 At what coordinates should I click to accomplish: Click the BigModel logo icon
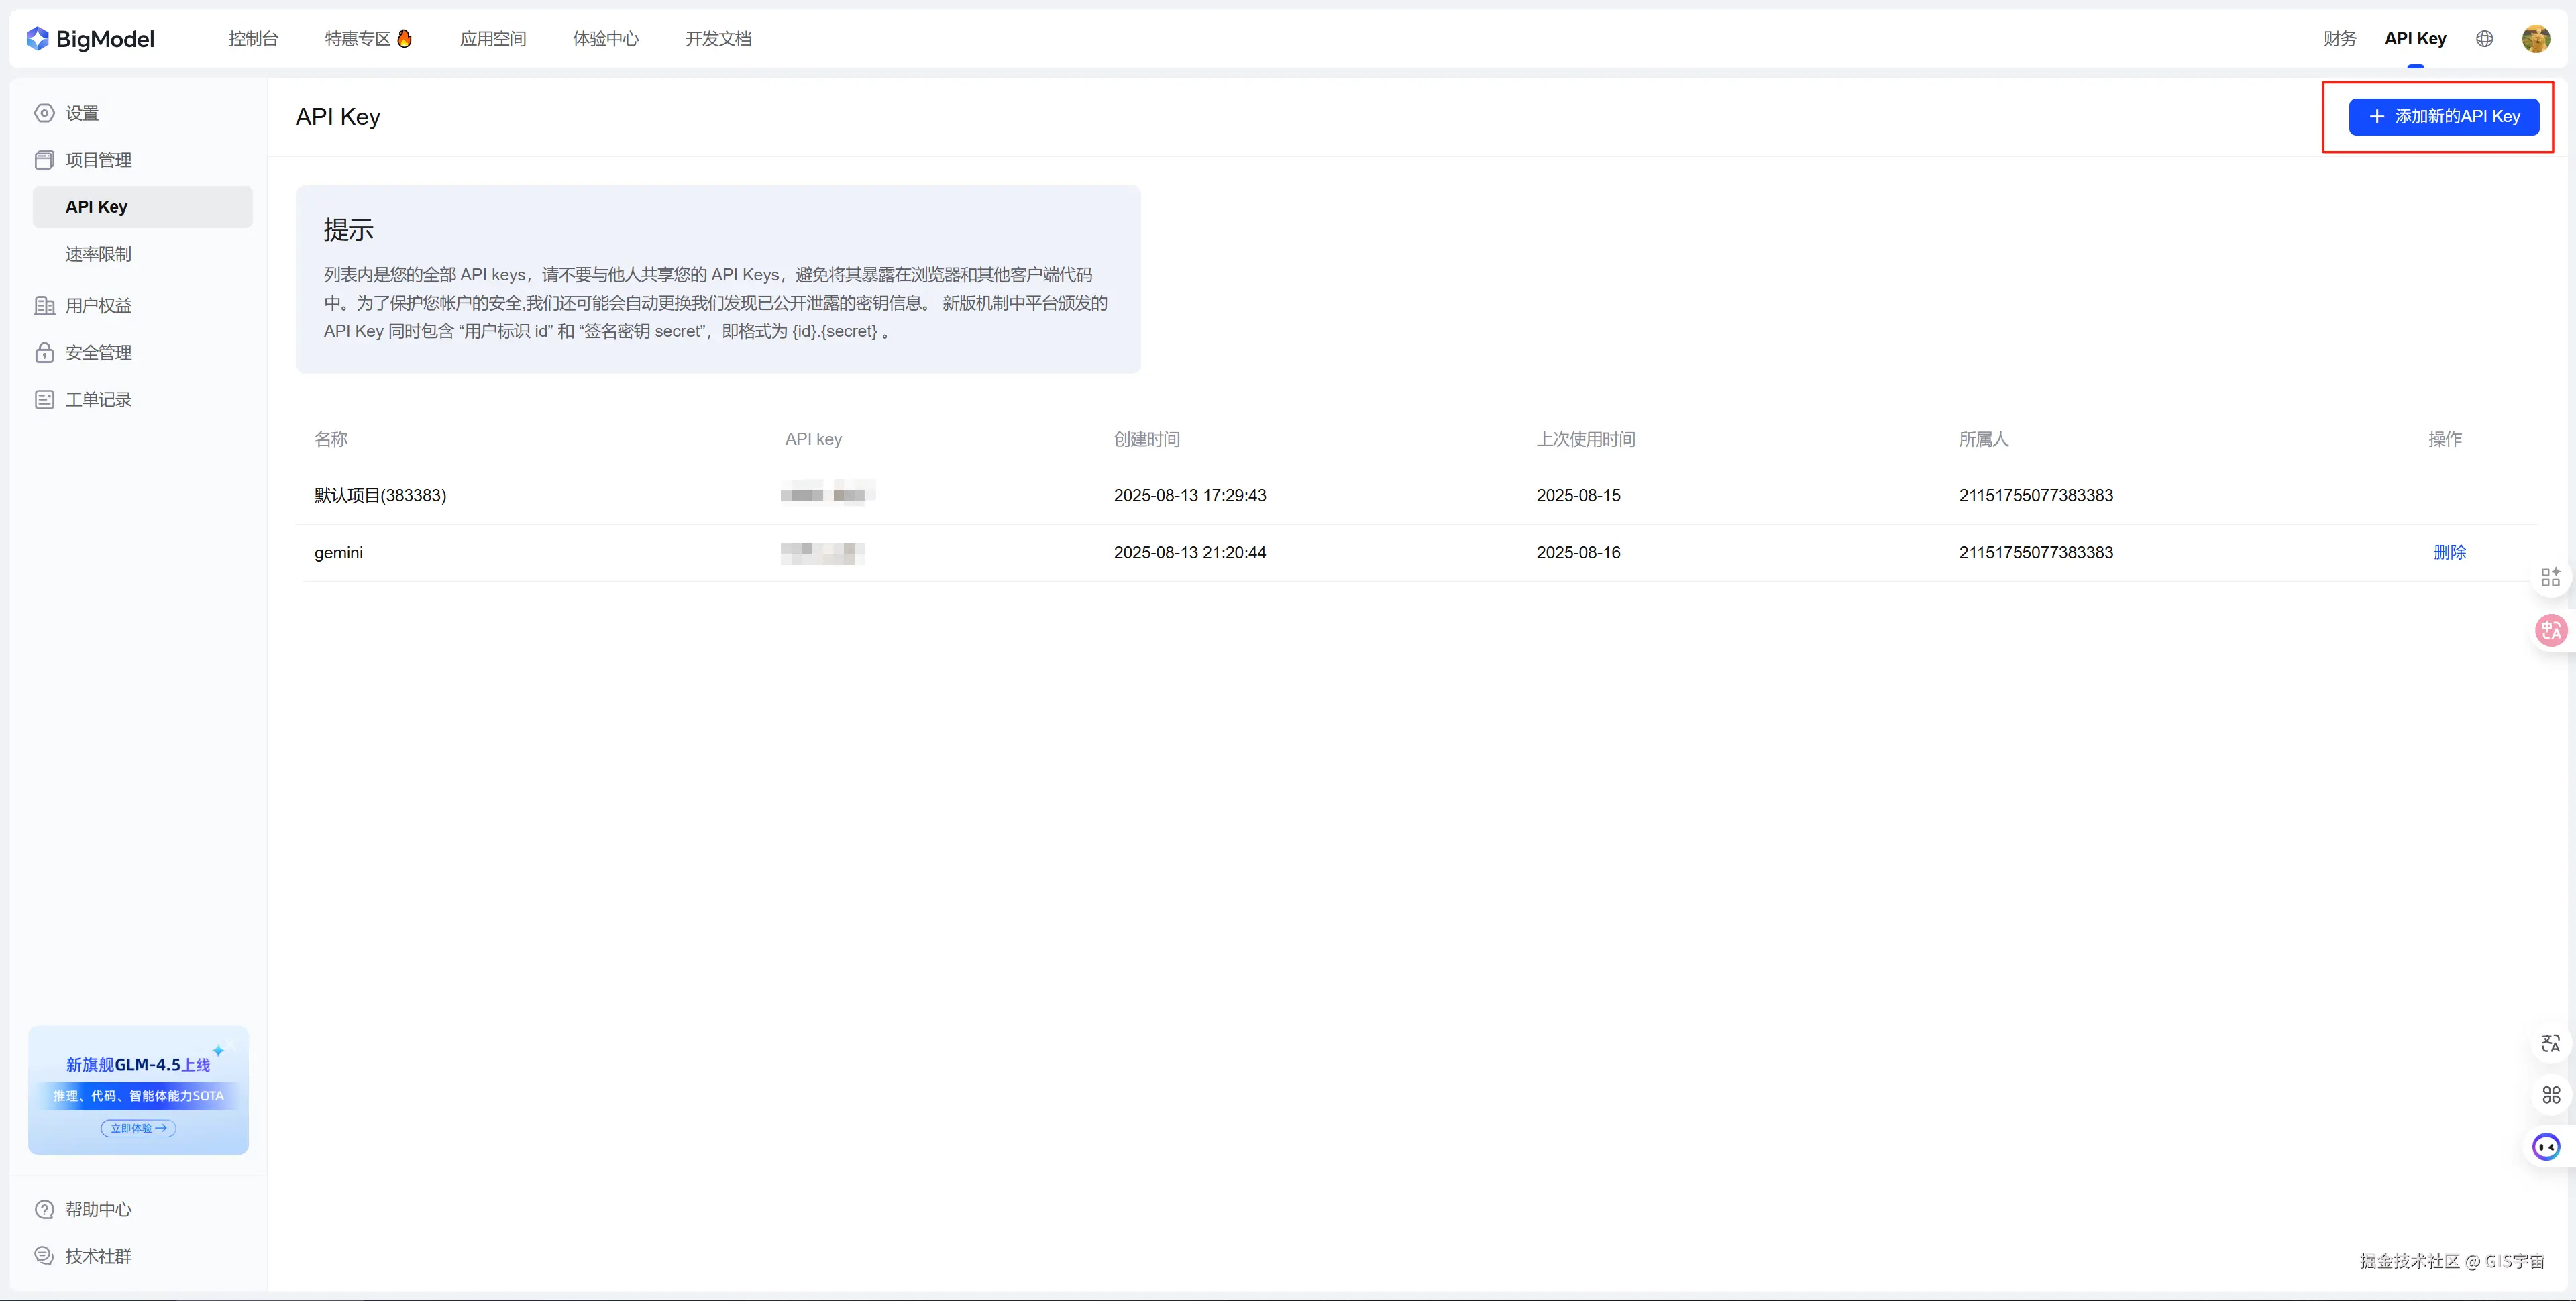[x=38, y=39]
